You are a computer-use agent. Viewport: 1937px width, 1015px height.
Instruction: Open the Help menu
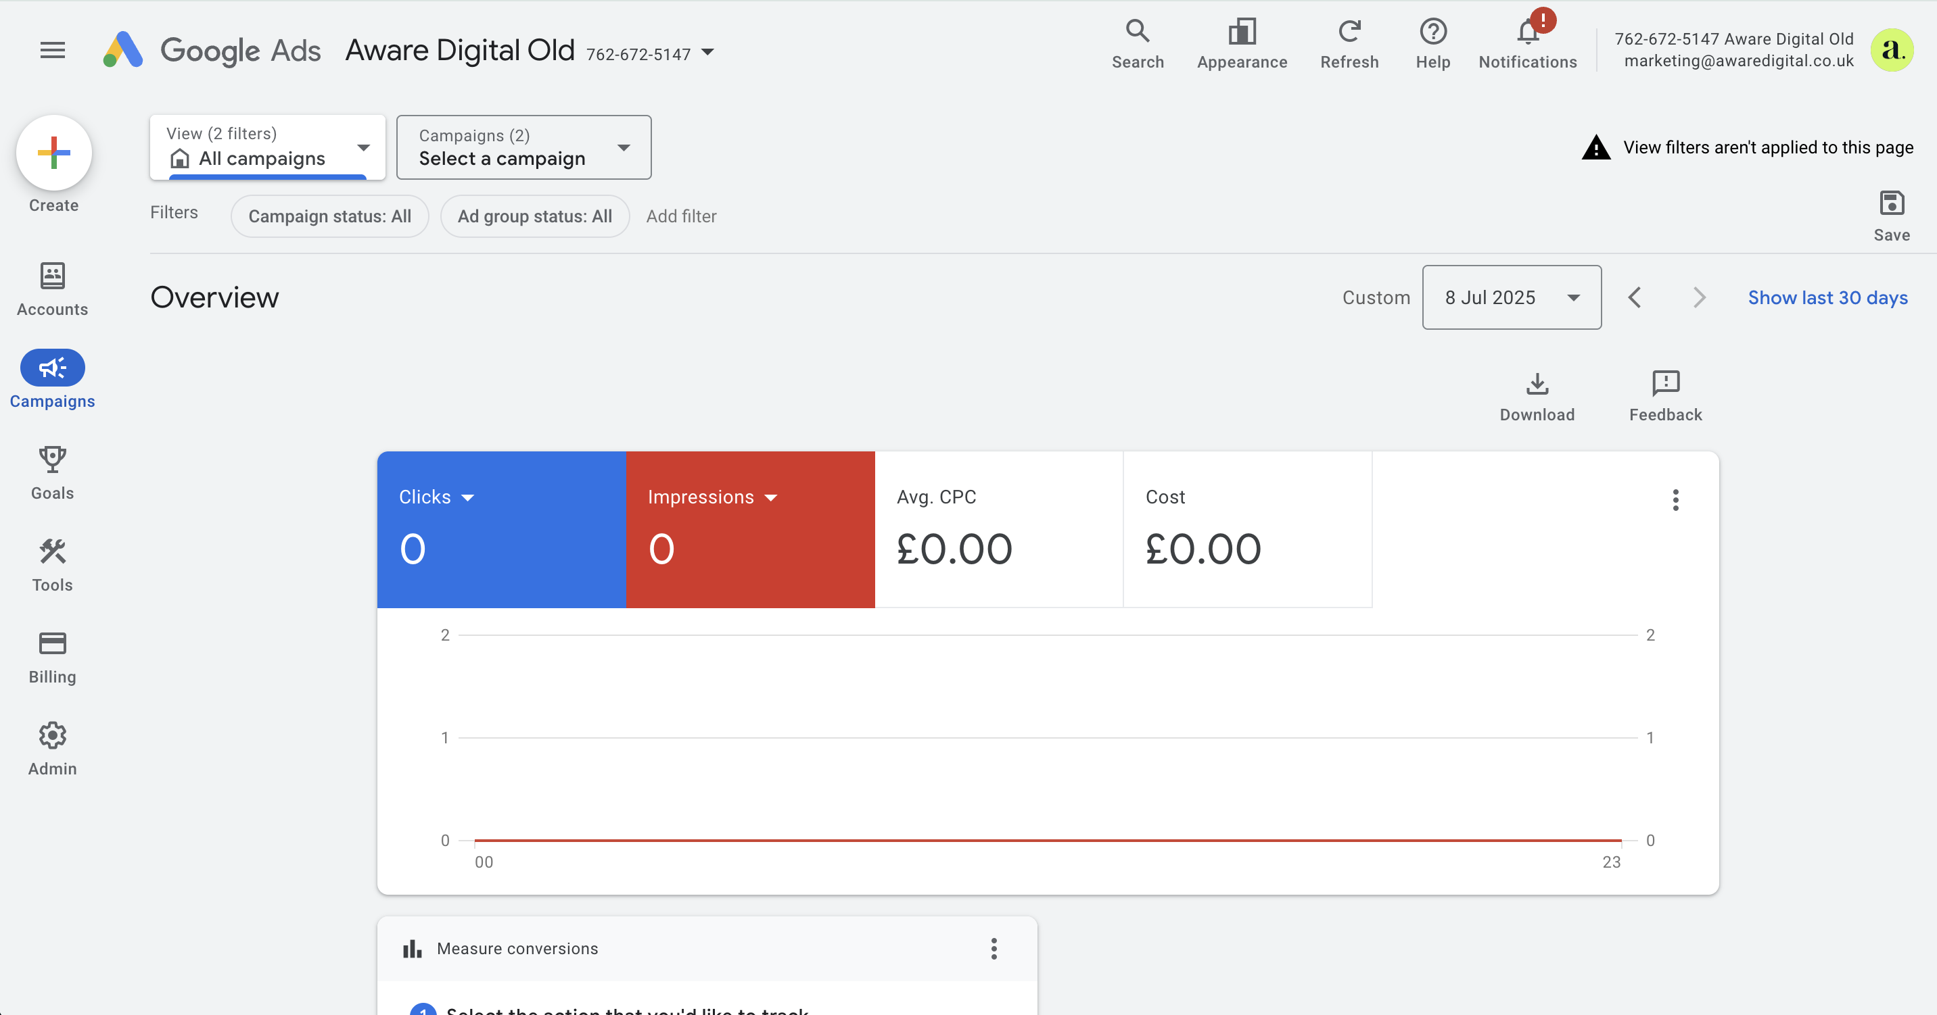tap(1432, 45)
